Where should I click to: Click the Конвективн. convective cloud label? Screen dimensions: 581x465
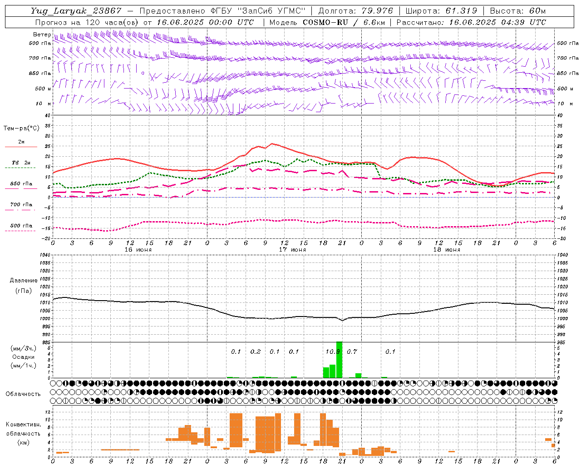pyautogui.click(x=23, y=425)
